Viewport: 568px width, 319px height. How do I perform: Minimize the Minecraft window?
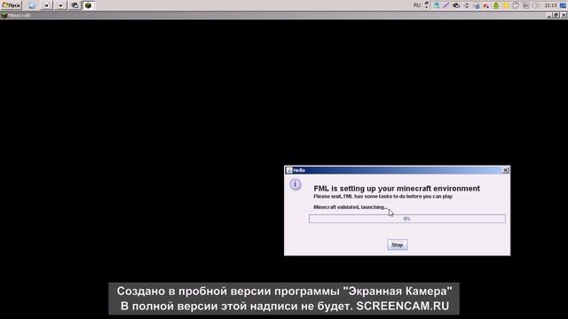pos(549,16)
